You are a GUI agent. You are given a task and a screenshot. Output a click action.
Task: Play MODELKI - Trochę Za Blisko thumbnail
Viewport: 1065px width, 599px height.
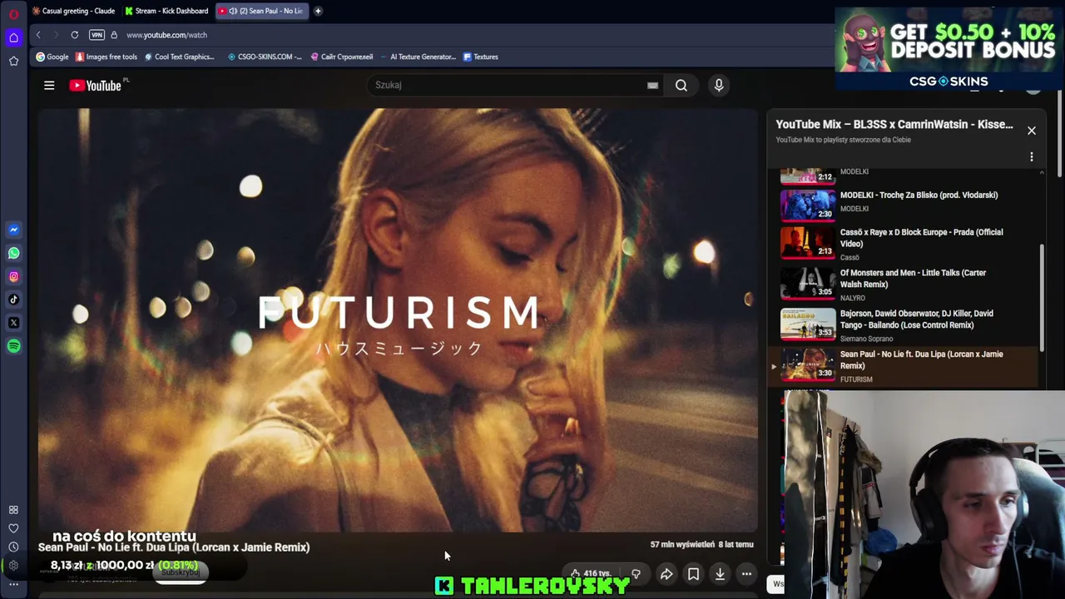point(808,205)
